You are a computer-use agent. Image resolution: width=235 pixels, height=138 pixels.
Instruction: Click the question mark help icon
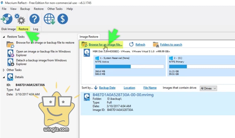point(35,19)
